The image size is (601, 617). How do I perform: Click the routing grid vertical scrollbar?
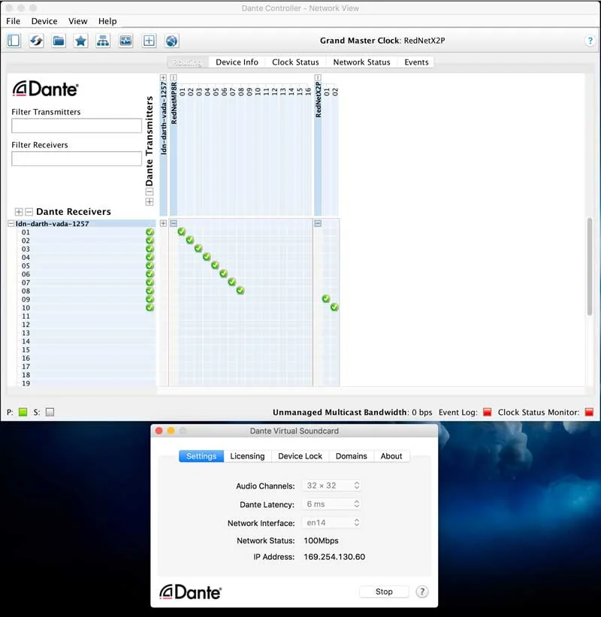[589, 266]
